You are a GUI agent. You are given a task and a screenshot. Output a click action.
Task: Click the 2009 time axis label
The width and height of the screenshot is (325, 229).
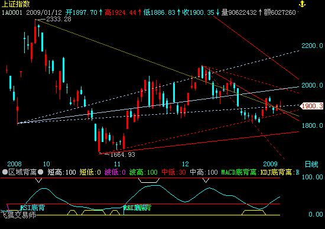[270, 164]
